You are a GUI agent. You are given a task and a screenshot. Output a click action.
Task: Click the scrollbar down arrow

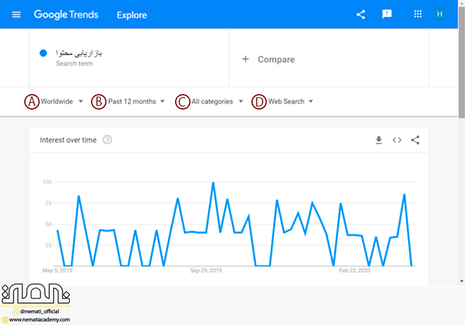461,281
